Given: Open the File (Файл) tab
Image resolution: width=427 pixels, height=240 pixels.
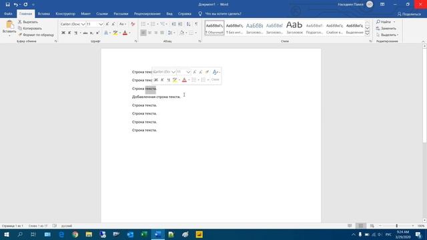Looking at the screenshot, I should tap(8, 13).
